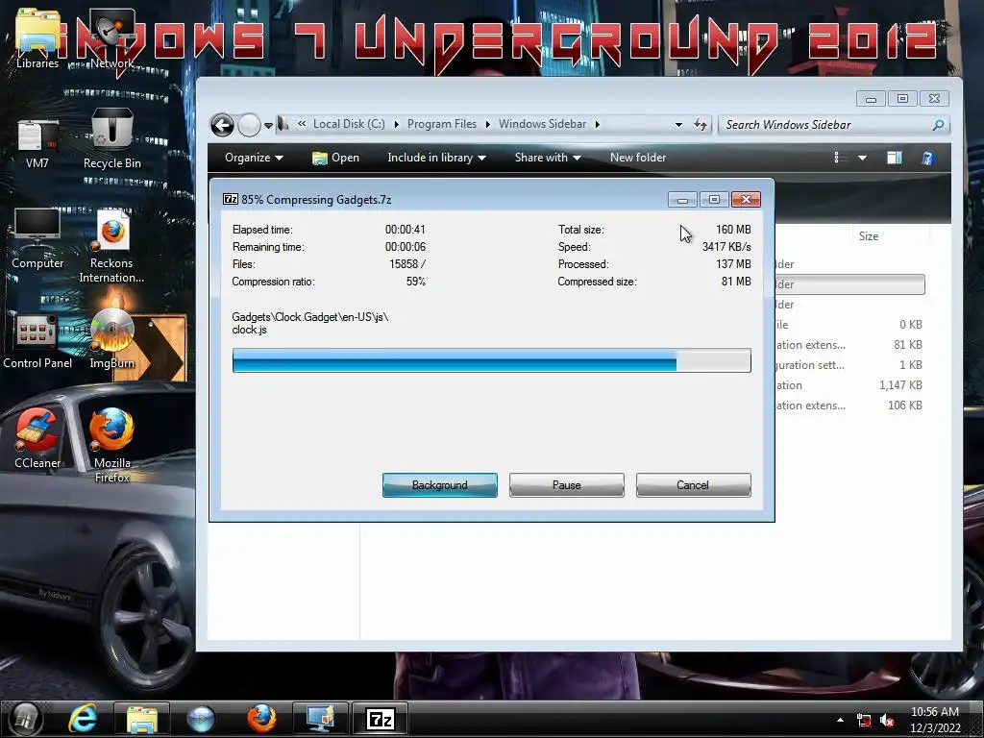984x738 pixels.
Task: Expand arrow after Program Files breadcrumb
Action: pyautogui.click(x=487, y=124)
